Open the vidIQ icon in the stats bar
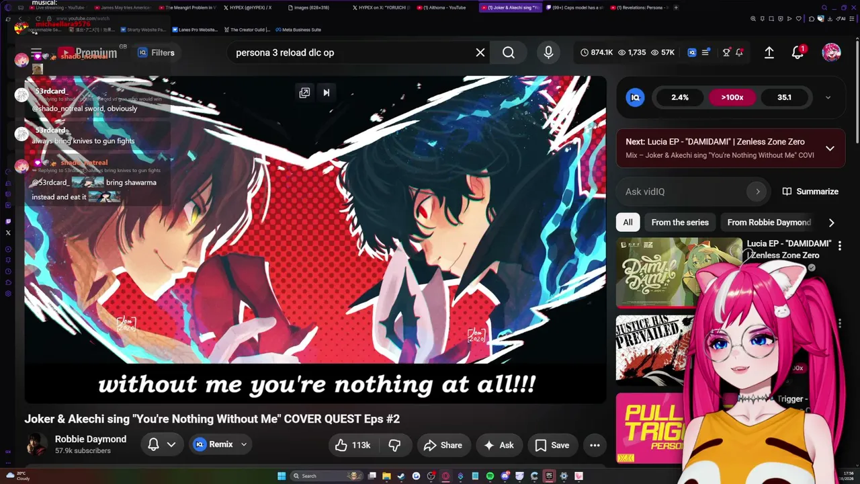Viewport: 860px width, 484px height. coord(692,52)
